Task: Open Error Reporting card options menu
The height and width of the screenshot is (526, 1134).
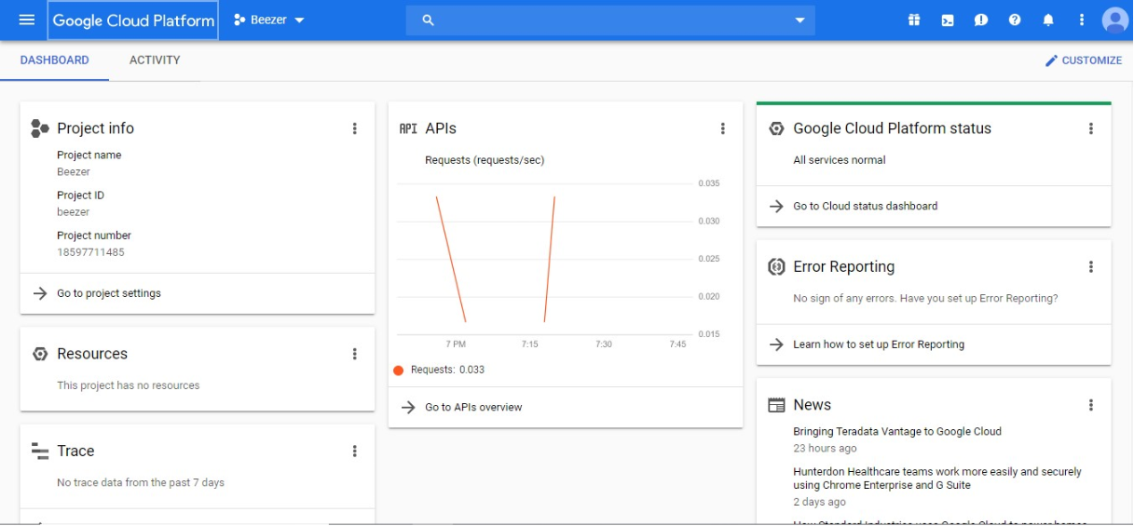Action: pos(1090,267)
